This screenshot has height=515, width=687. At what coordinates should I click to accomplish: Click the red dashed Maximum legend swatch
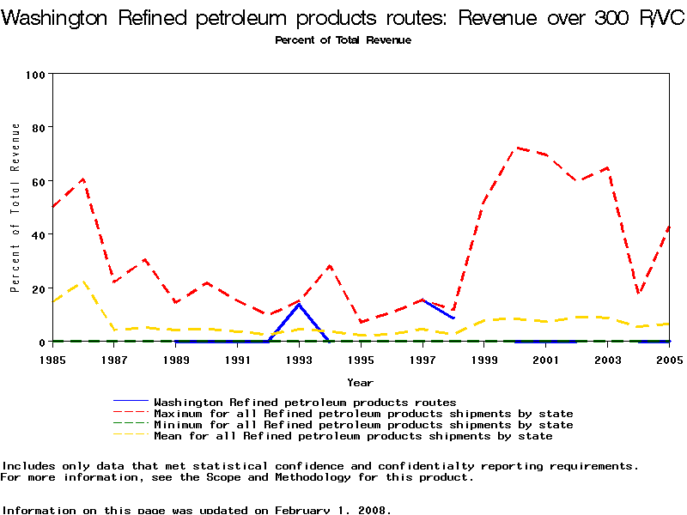point(131,414)
